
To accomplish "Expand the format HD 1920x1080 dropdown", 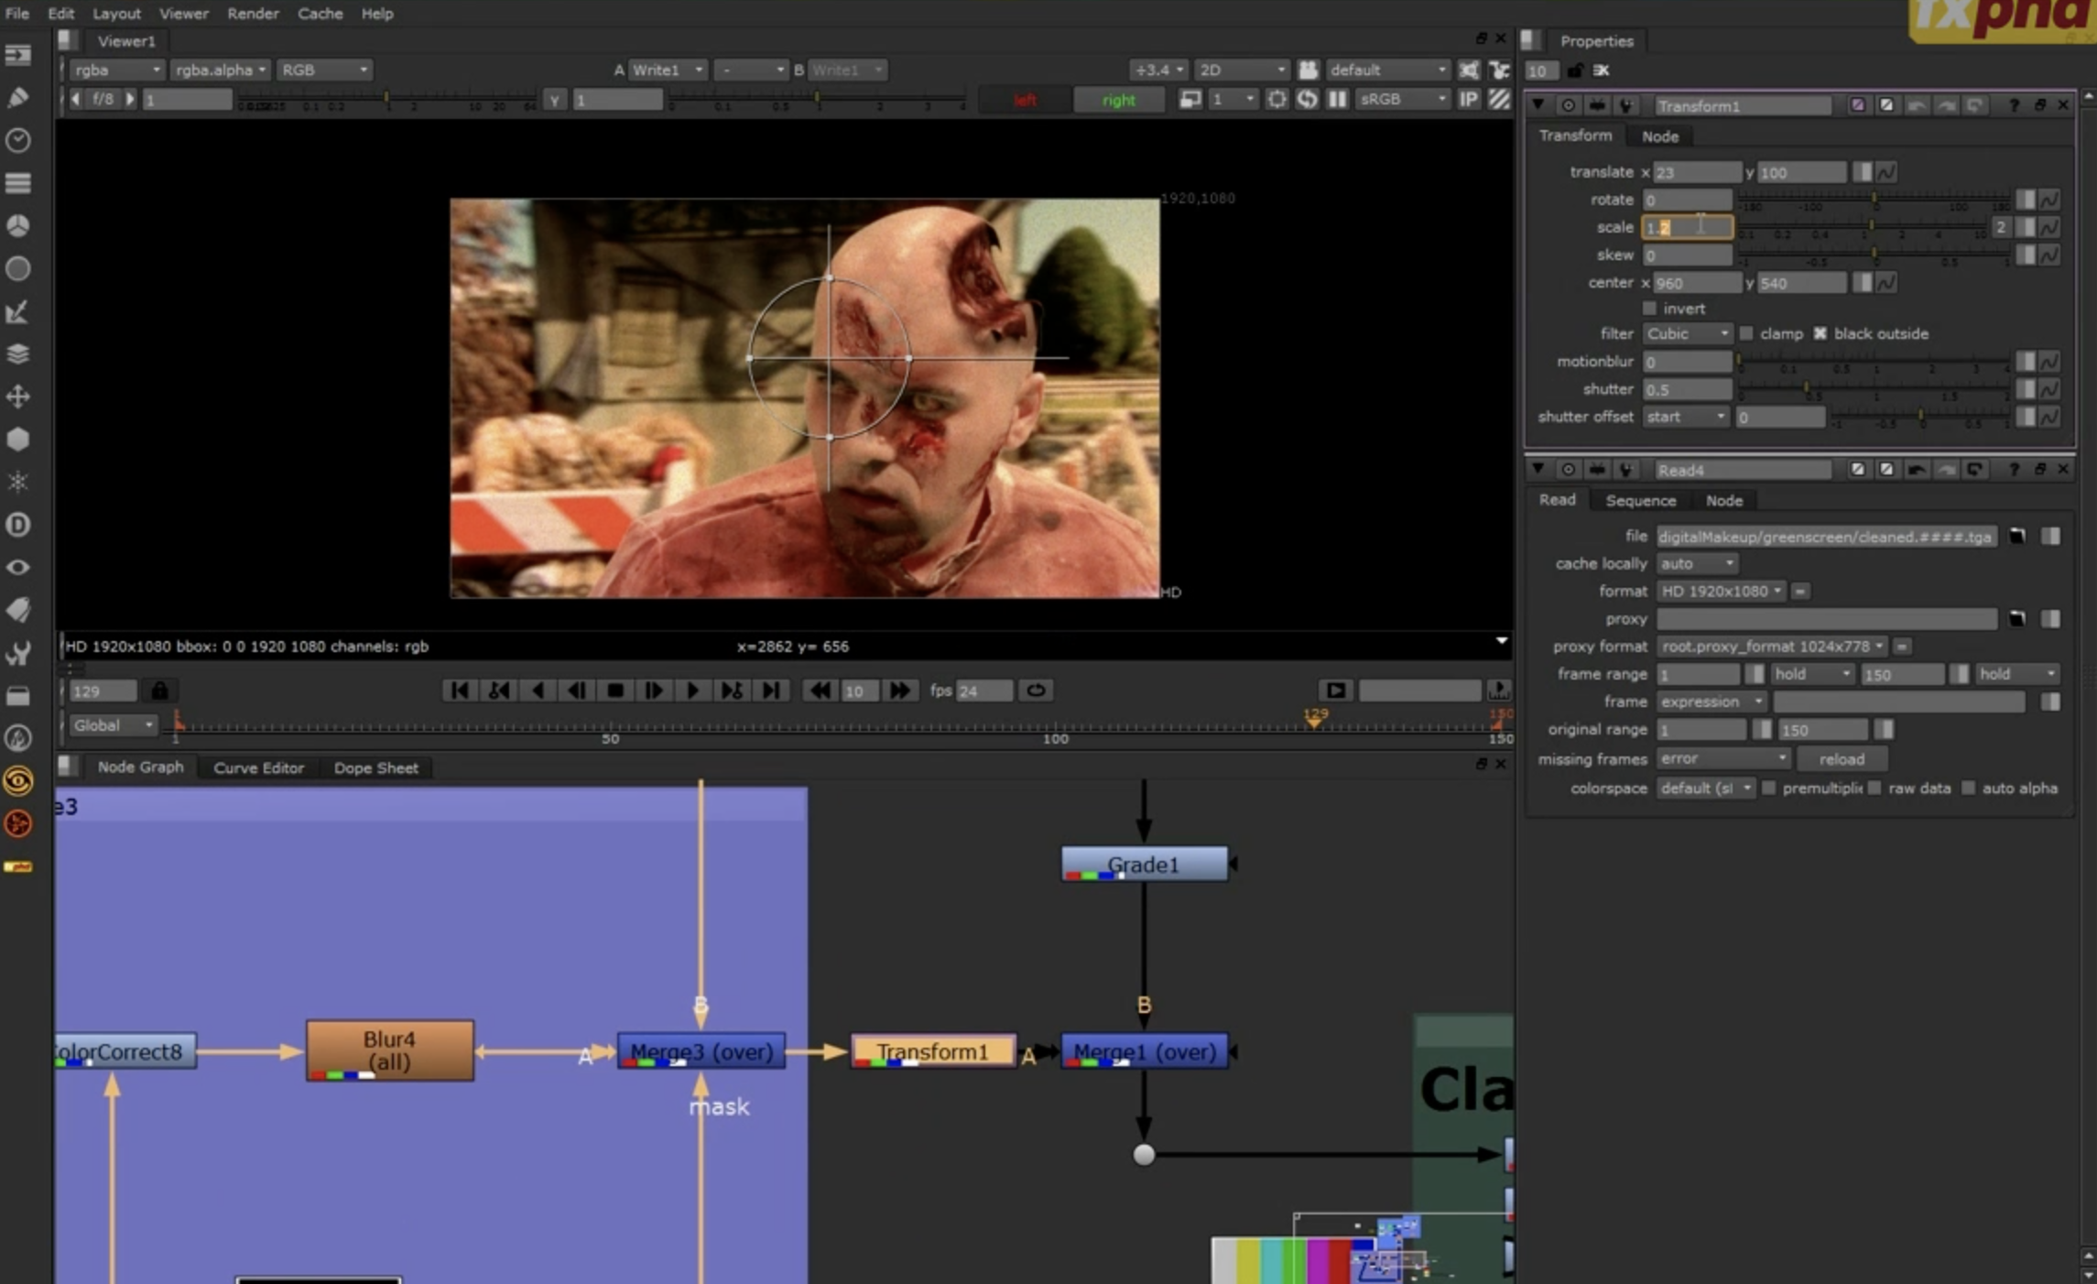I will (1720, 591).
